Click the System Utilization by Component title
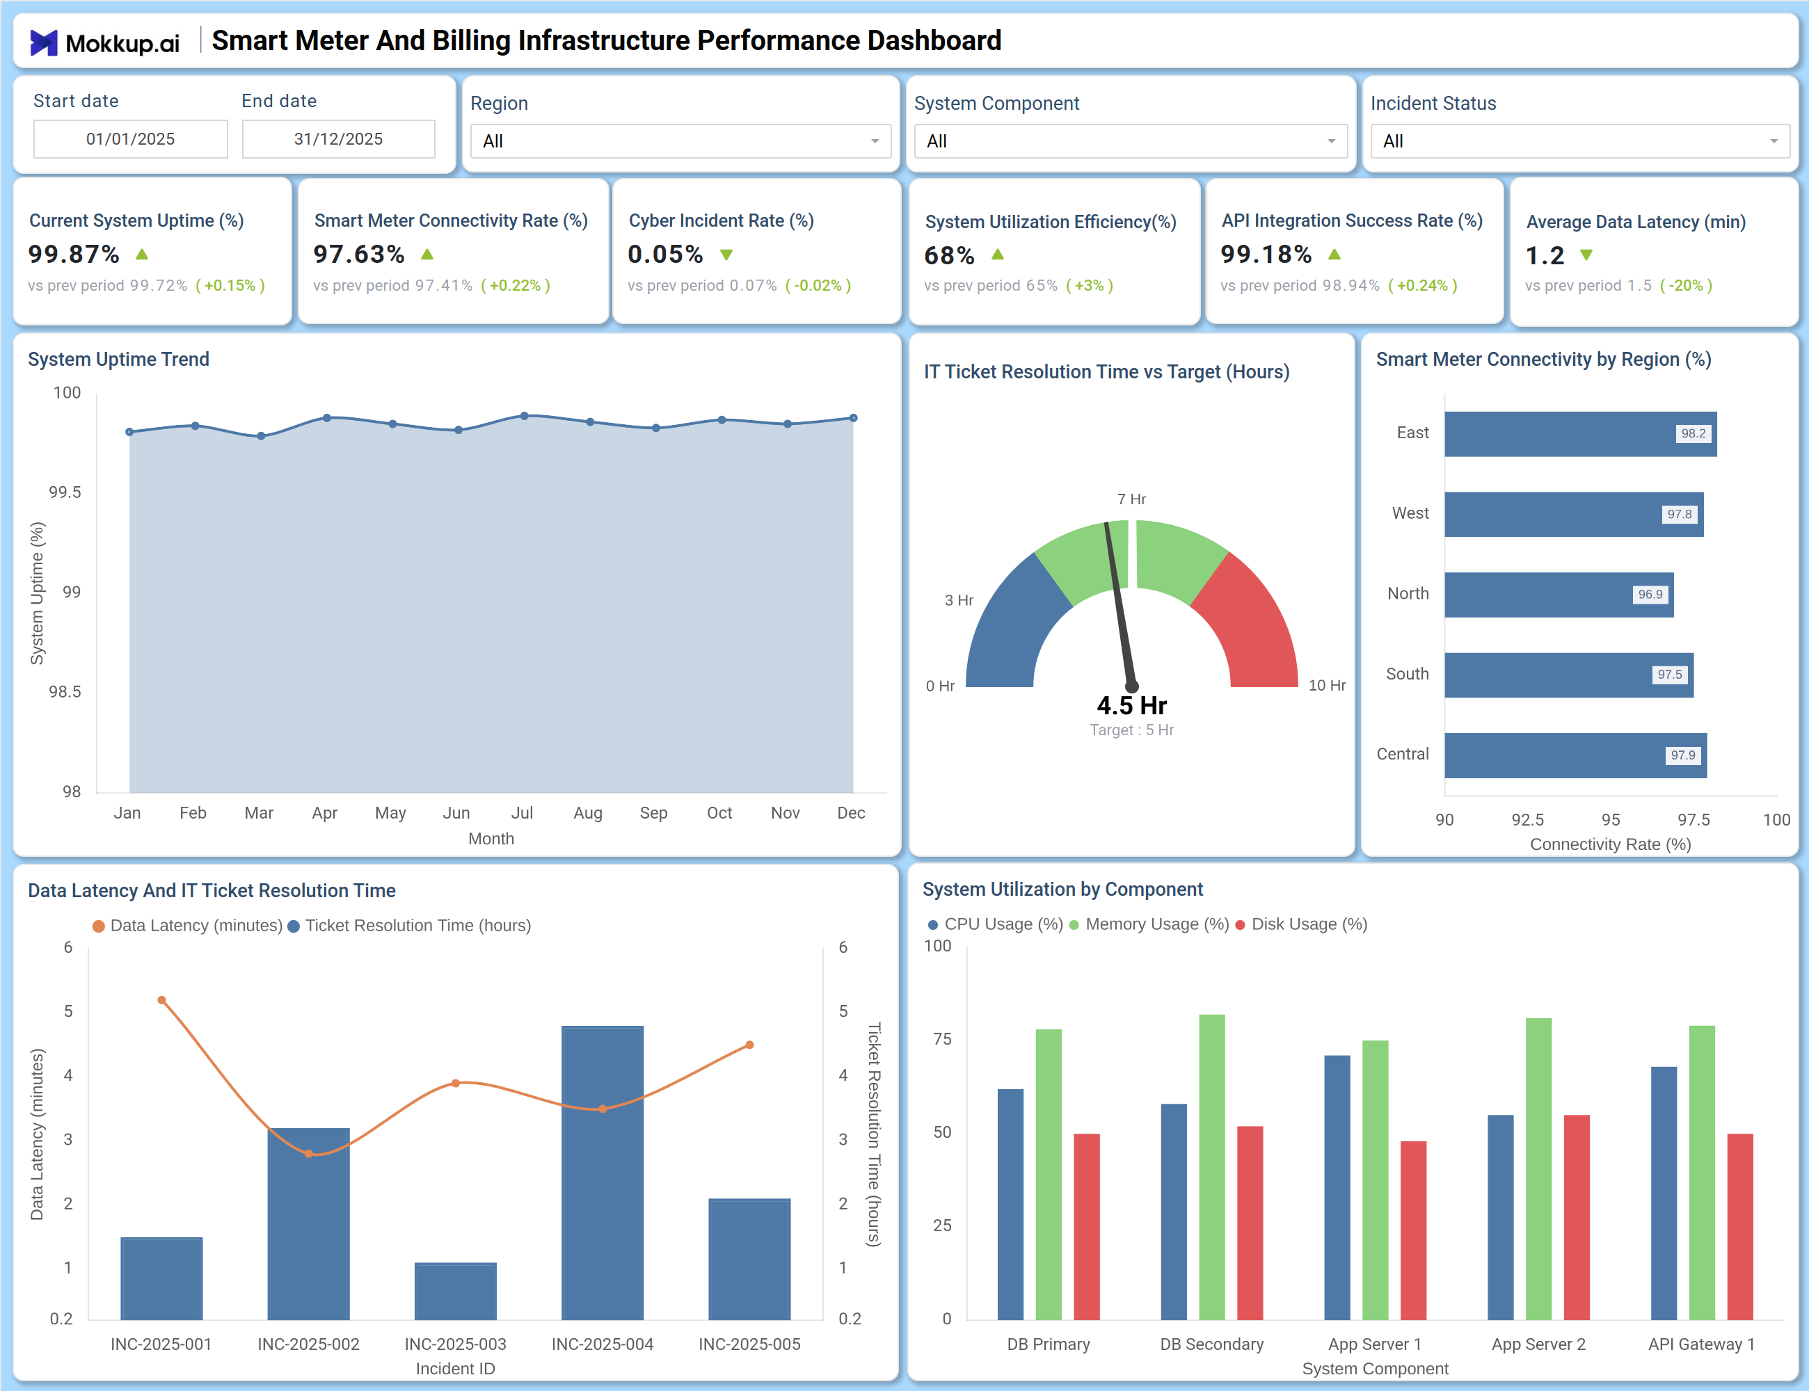The image size is (1809, 1391). pos(1062,890)
